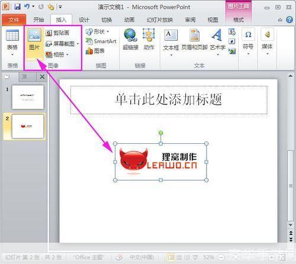The image size is (296, 264).
Task: Click the insert object icon
Action: coord(232,51)
